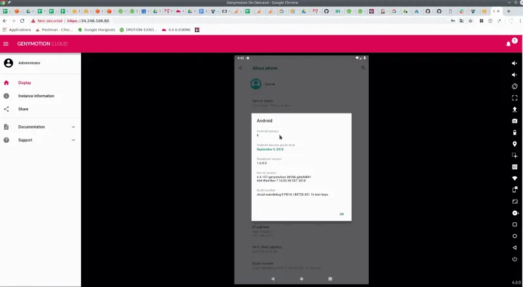Click the September 5, 2018 patch level
This screenshot has width=523, height=287.
click(x=270, y=149)
